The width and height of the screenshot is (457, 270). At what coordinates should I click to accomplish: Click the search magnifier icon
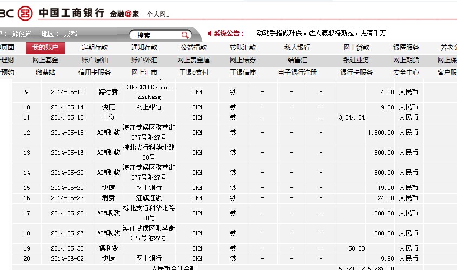185,35
